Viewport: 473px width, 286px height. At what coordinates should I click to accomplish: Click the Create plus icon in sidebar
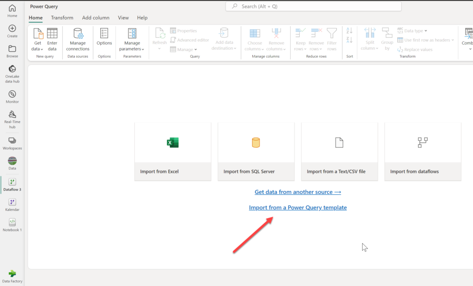tap(12, 28)
